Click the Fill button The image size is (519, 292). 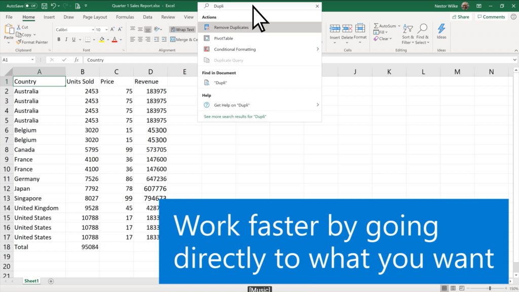pyautogui.click(x=381, y=32)
